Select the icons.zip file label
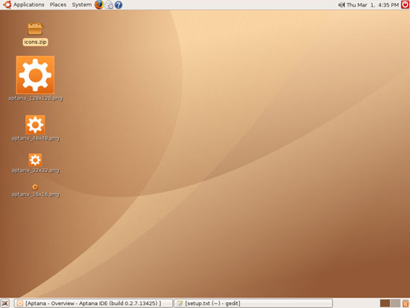The height and width of the screenshot is (308, 410). coord(35,42)
